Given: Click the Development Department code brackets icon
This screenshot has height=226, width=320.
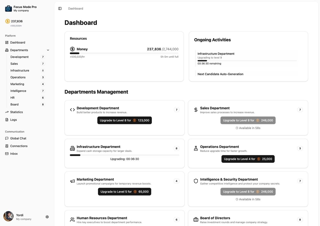Looking at the screenshot, I should click(72, 110).
